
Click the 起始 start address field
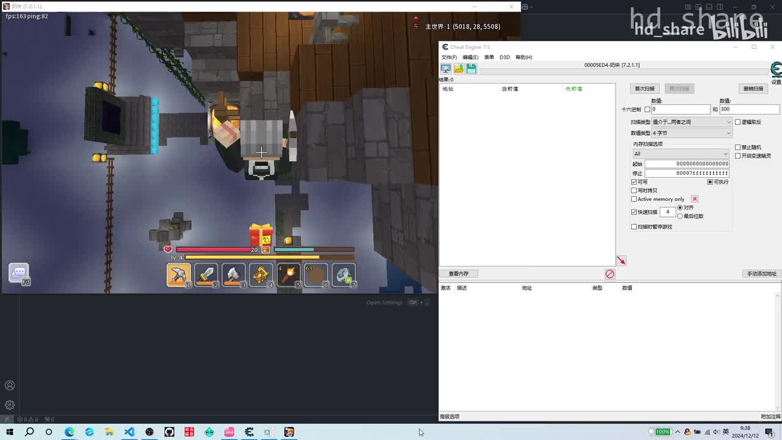click(x=687, y=164)
